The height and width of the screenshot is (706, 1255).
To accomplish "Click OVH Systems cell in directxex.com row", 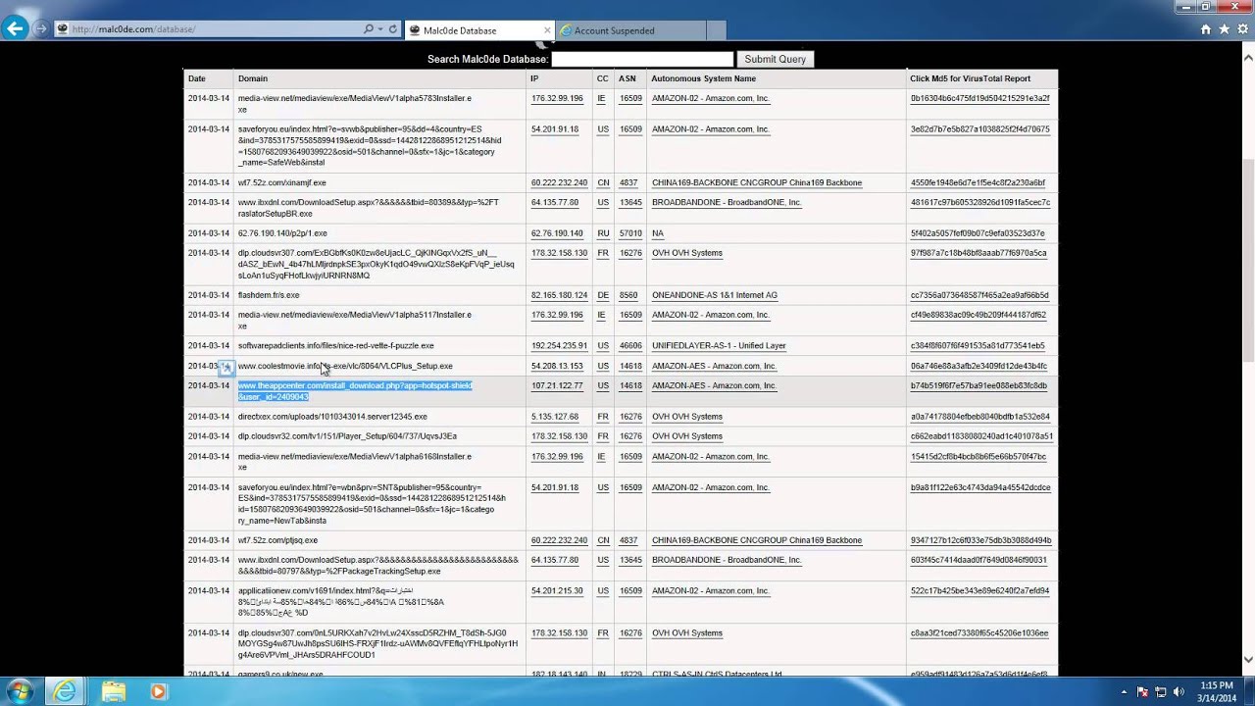I will tap(687, 417).
